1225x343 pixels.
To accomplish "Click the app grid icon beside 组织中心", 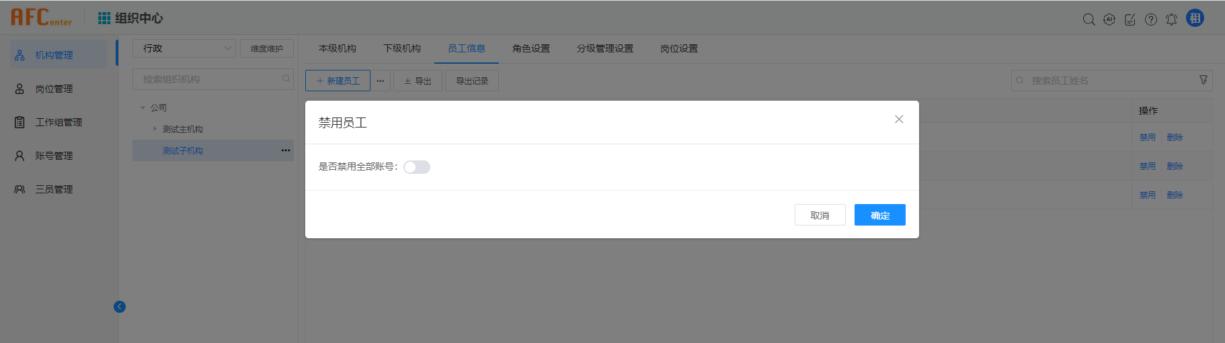I will 104,18.
